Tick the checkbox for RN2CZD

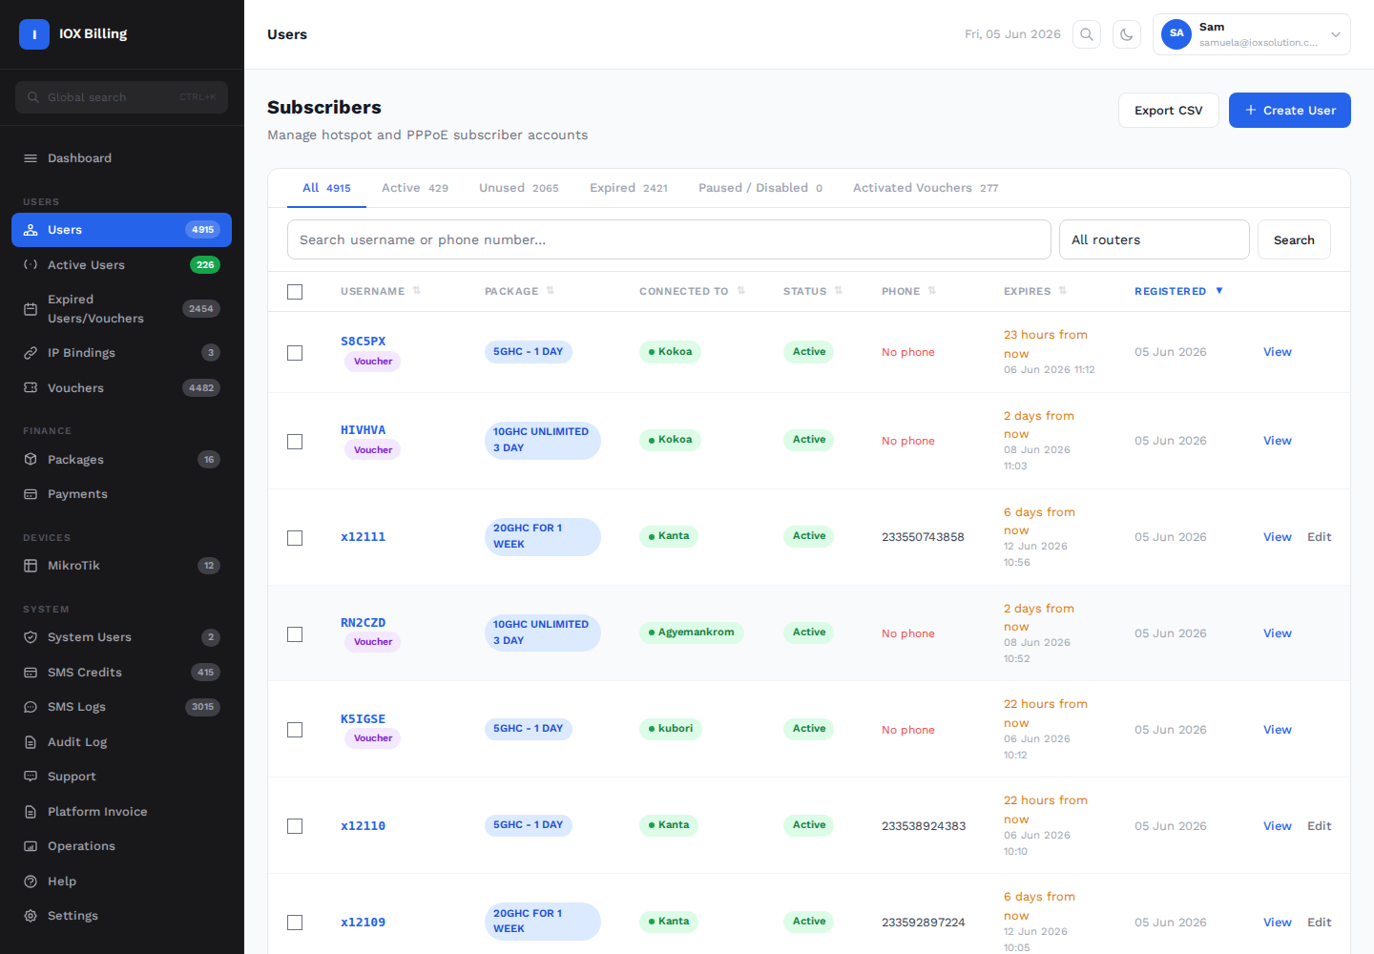(295, 634)
